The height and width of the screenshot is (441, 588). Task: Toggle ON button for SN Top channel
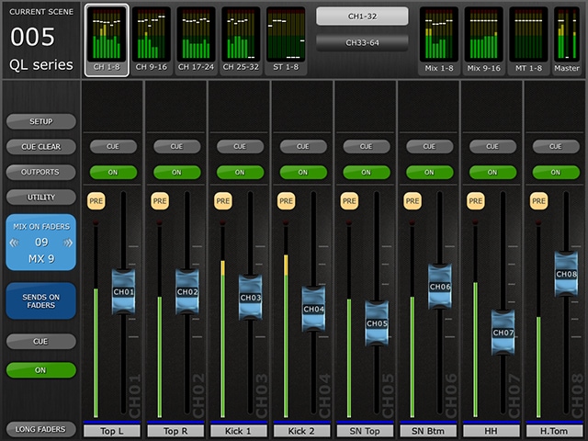[366, 172]
